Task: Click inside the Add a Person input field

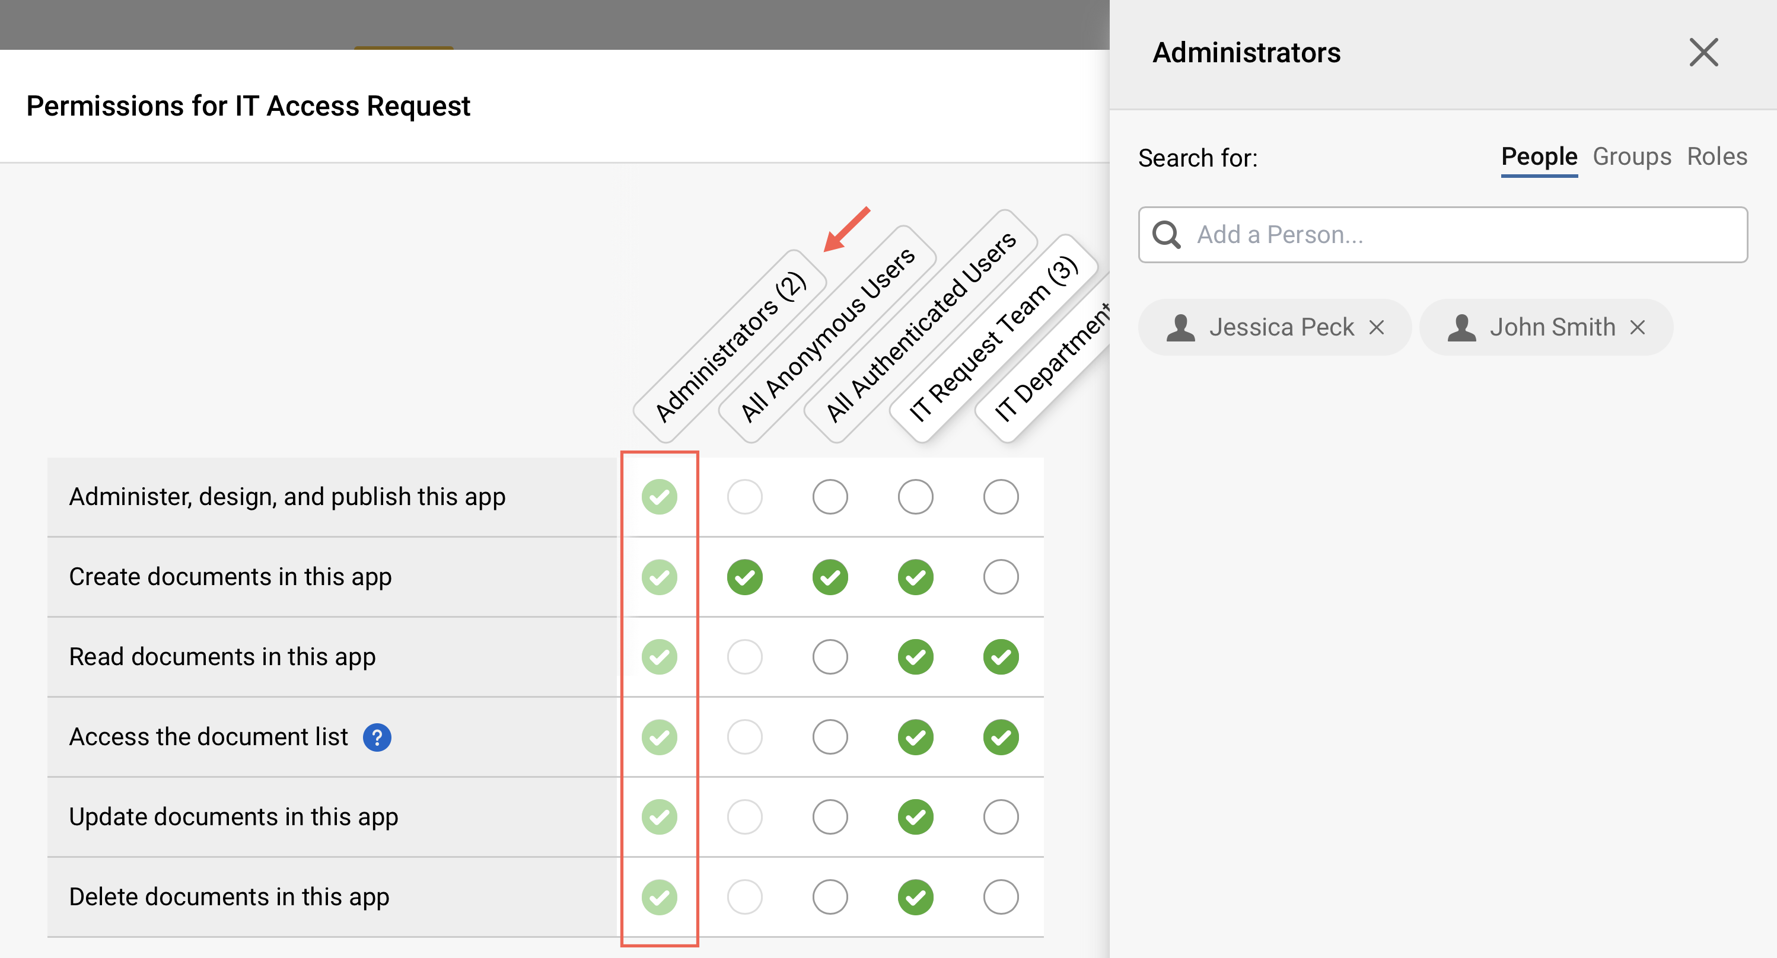Action: 1442,235
